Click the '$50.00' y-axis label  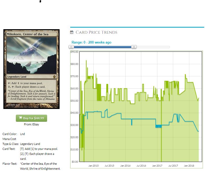coord(74,101)
